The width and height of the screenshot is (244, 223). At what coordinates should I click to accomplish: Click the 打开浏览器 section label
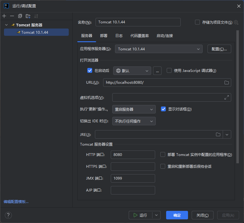point(89,60)
